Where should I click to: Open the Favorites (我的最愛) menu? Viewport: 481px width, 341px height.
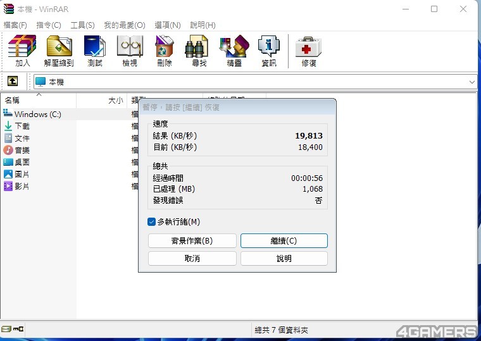click(124, 25)
